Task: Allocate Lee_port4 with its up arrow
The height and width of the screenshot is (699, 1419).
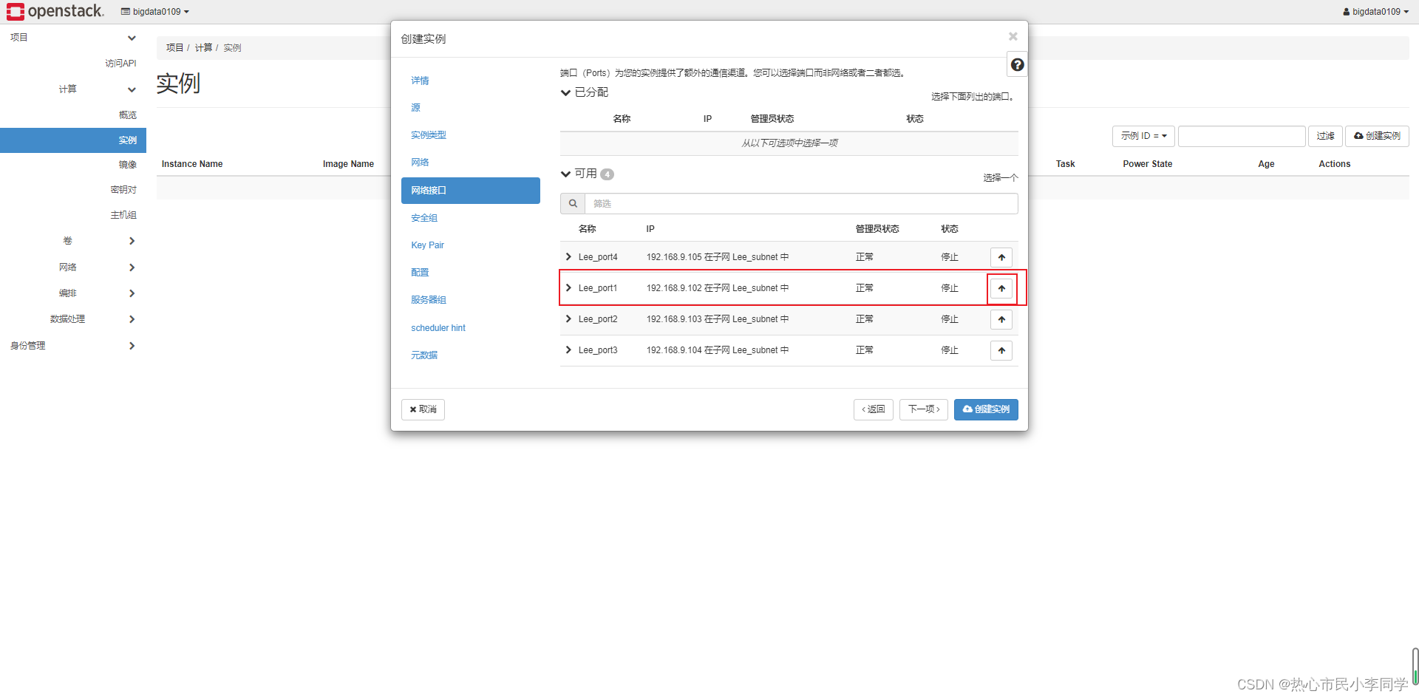Action: click(x=1001, y=257)
